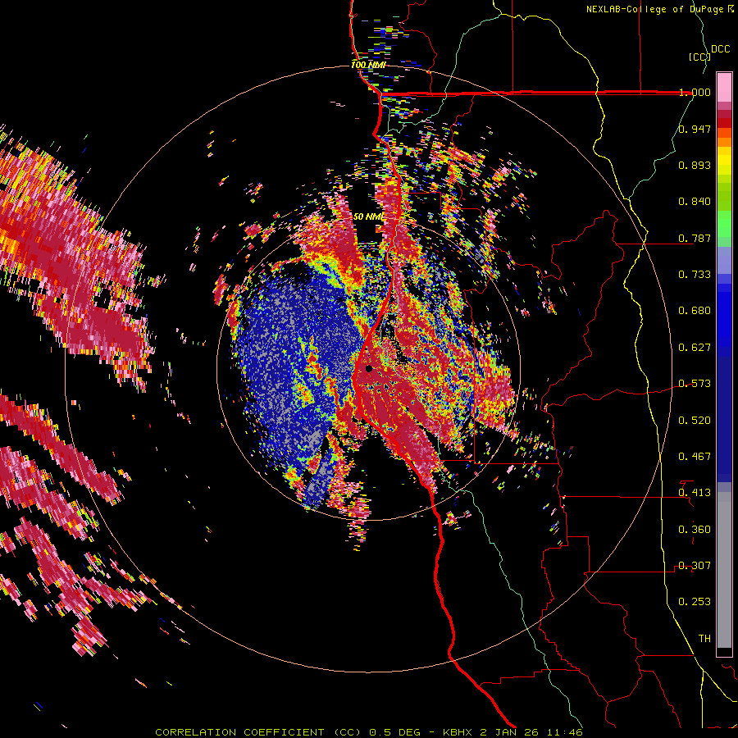This screenshot has width=738, height=738.
Task: Click the 0.467 color scale label
Action: click(695, 457)
